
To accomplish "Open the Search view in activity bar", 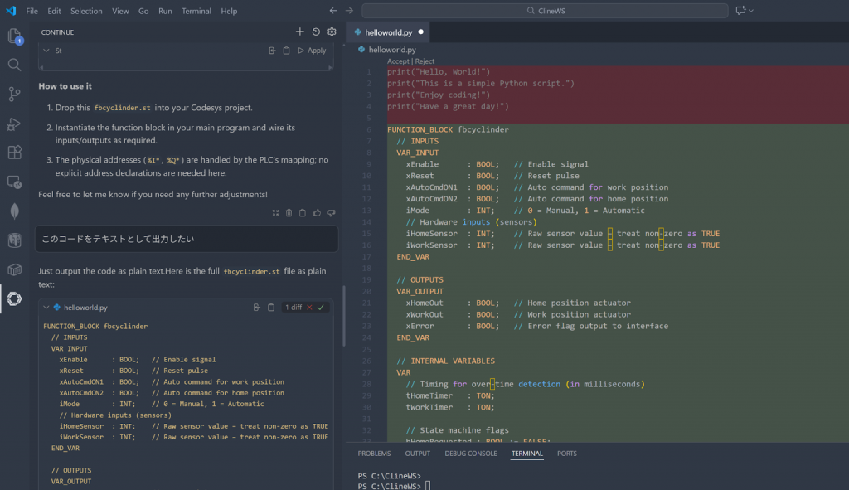I will click(14, 65).
